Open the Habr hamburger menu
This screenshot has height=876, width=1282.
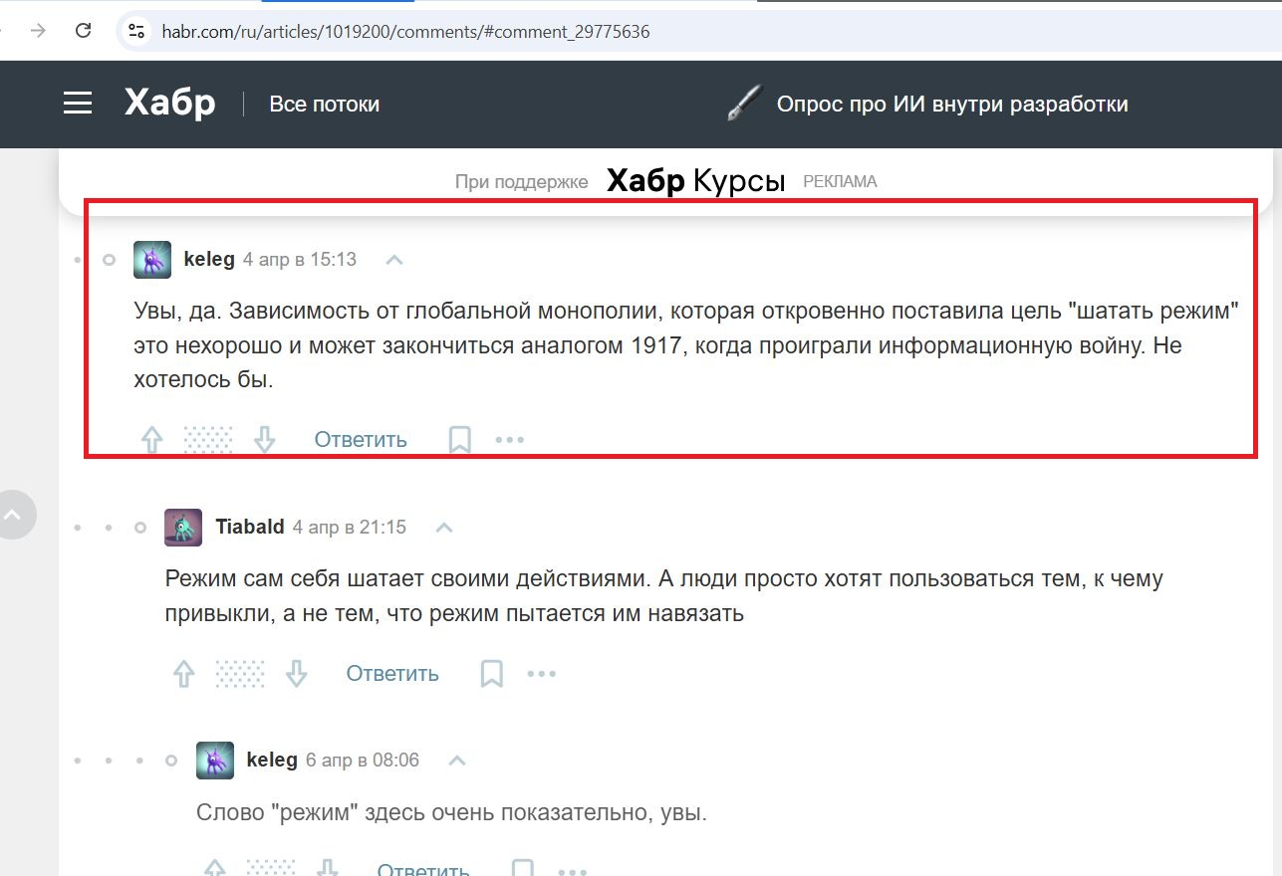click(78, 104)
